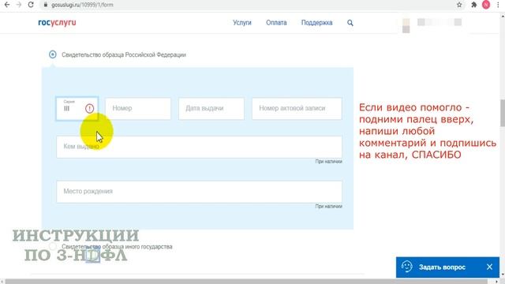Open the Оплата menu item
Screen dimensions: 505x284
click(276, 23)
